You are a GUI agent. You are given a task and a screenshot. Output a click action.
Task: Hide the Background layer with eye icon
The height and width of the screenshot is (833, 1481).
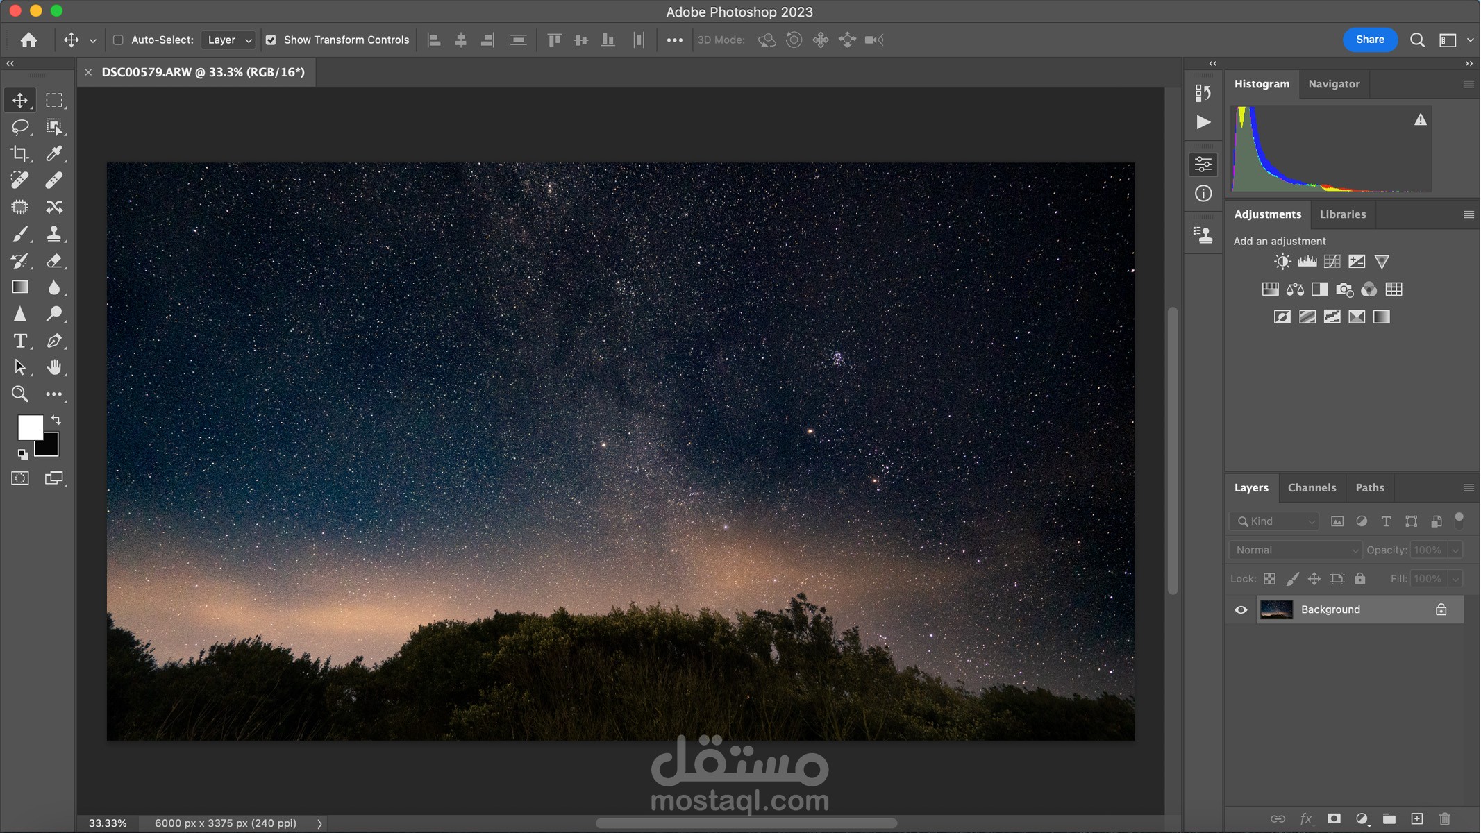(x=1241, y=610)
